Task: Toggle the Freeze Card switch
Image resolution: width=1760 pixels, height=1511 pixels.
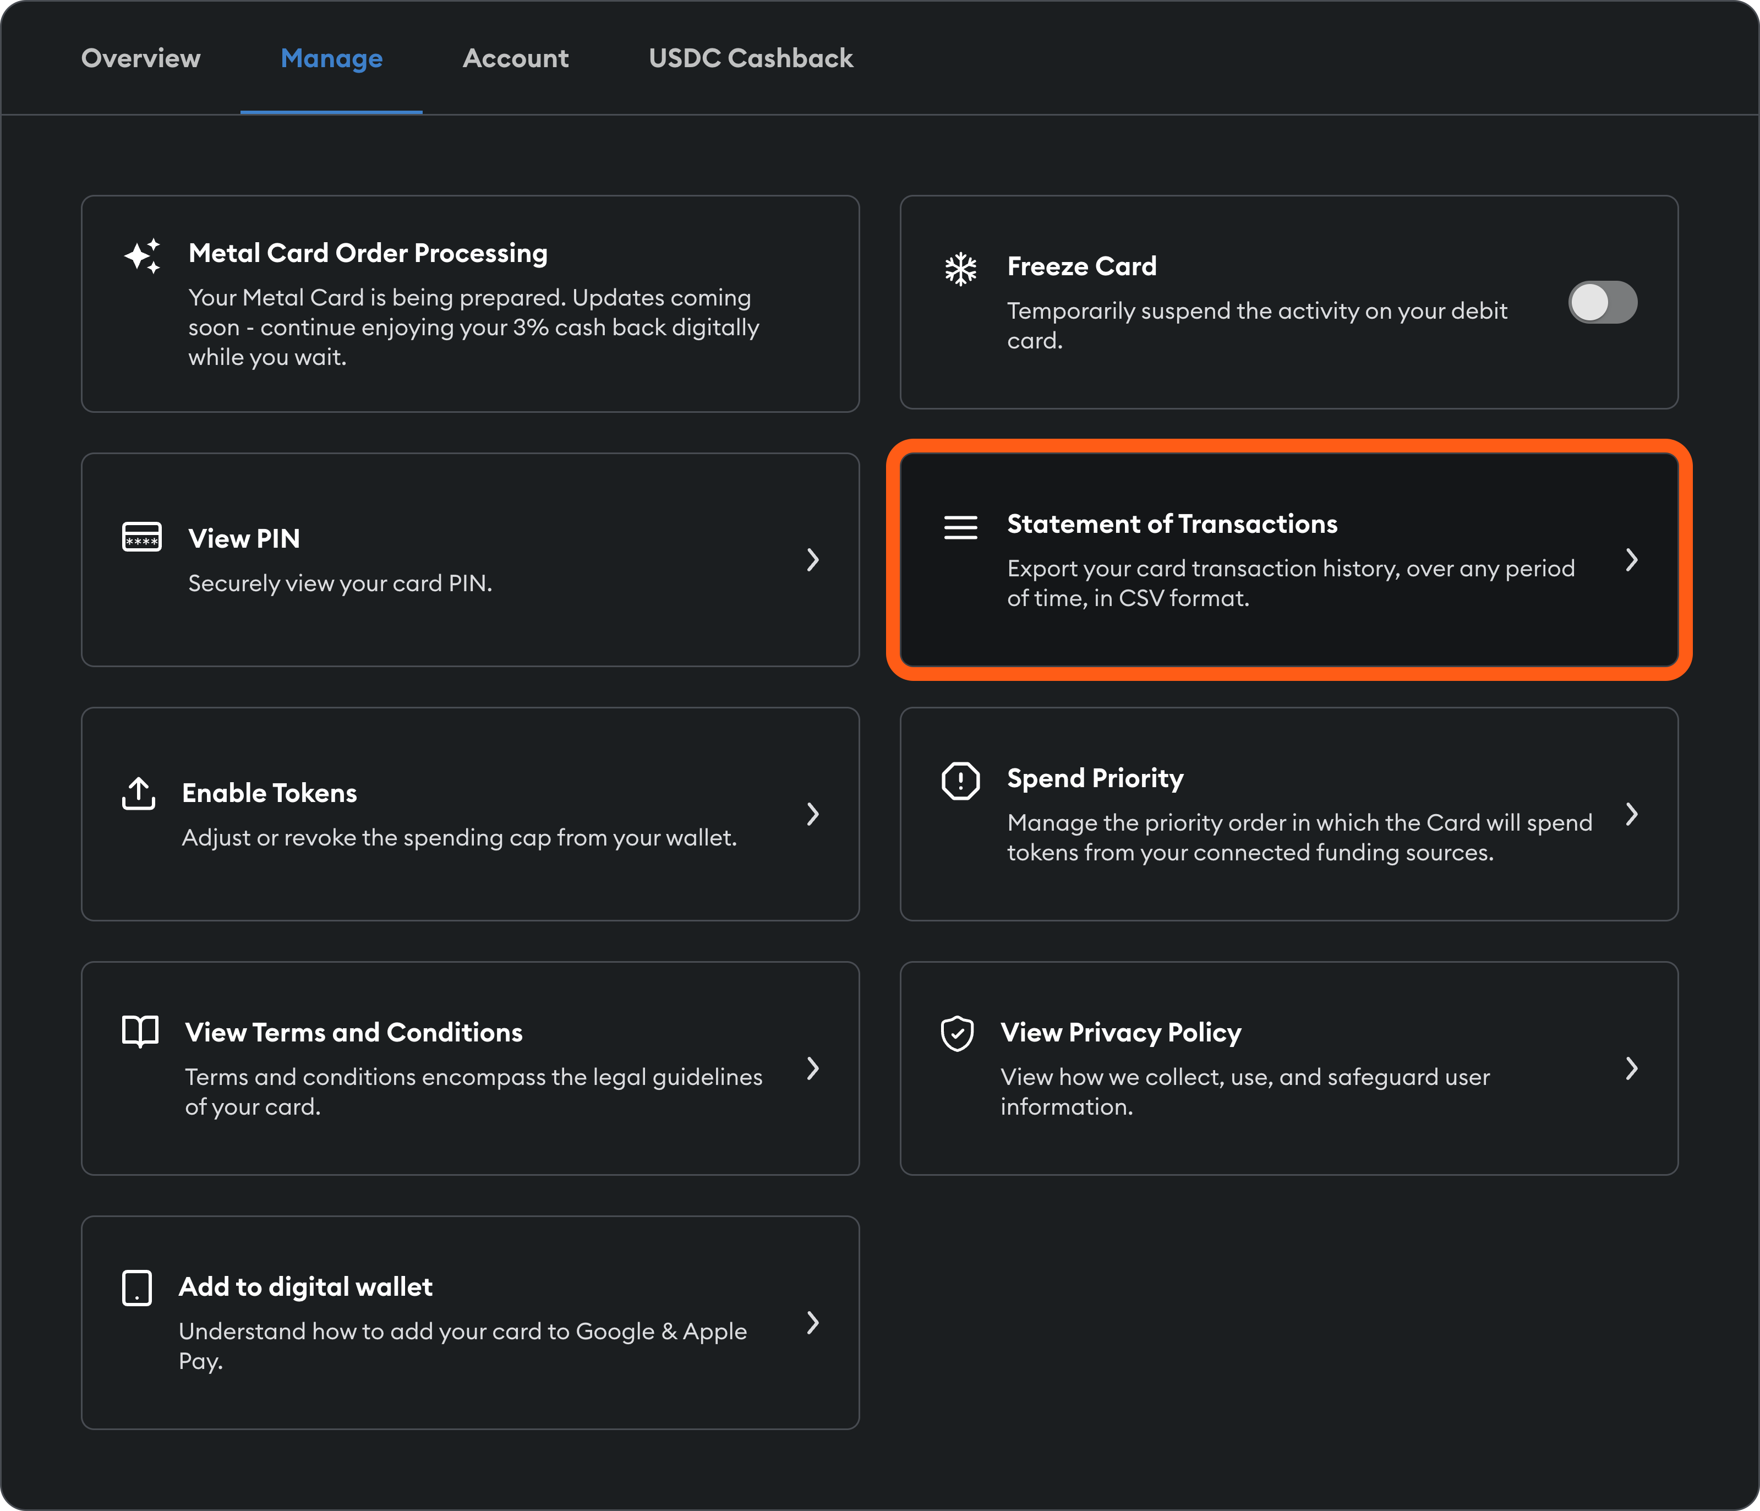Action: [x=1602, y=303]
